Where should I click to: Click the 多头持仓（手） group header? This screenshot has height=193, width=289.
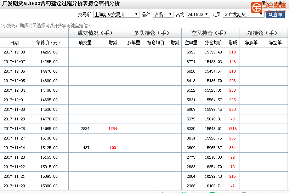point(153,33)
